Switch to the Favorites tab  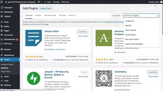(x=62, y=15)
